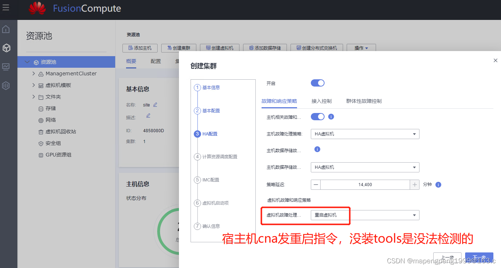Click the FusionCompute title text
The image size is (501, 268).
point(87,8)
